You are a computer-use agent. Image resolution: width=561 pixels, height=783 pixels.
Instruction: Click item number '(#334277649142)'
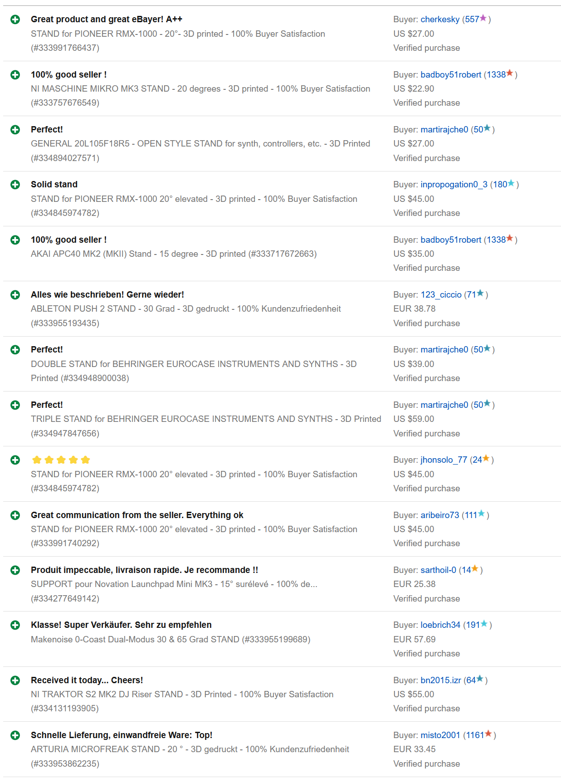click(x=65, y=599)
